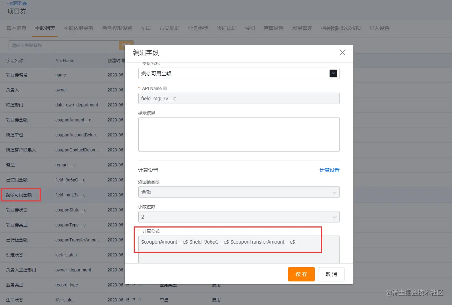Open the 角色权限设置 tab
This screenshot has height=305, width=452.
click(117, 28)
